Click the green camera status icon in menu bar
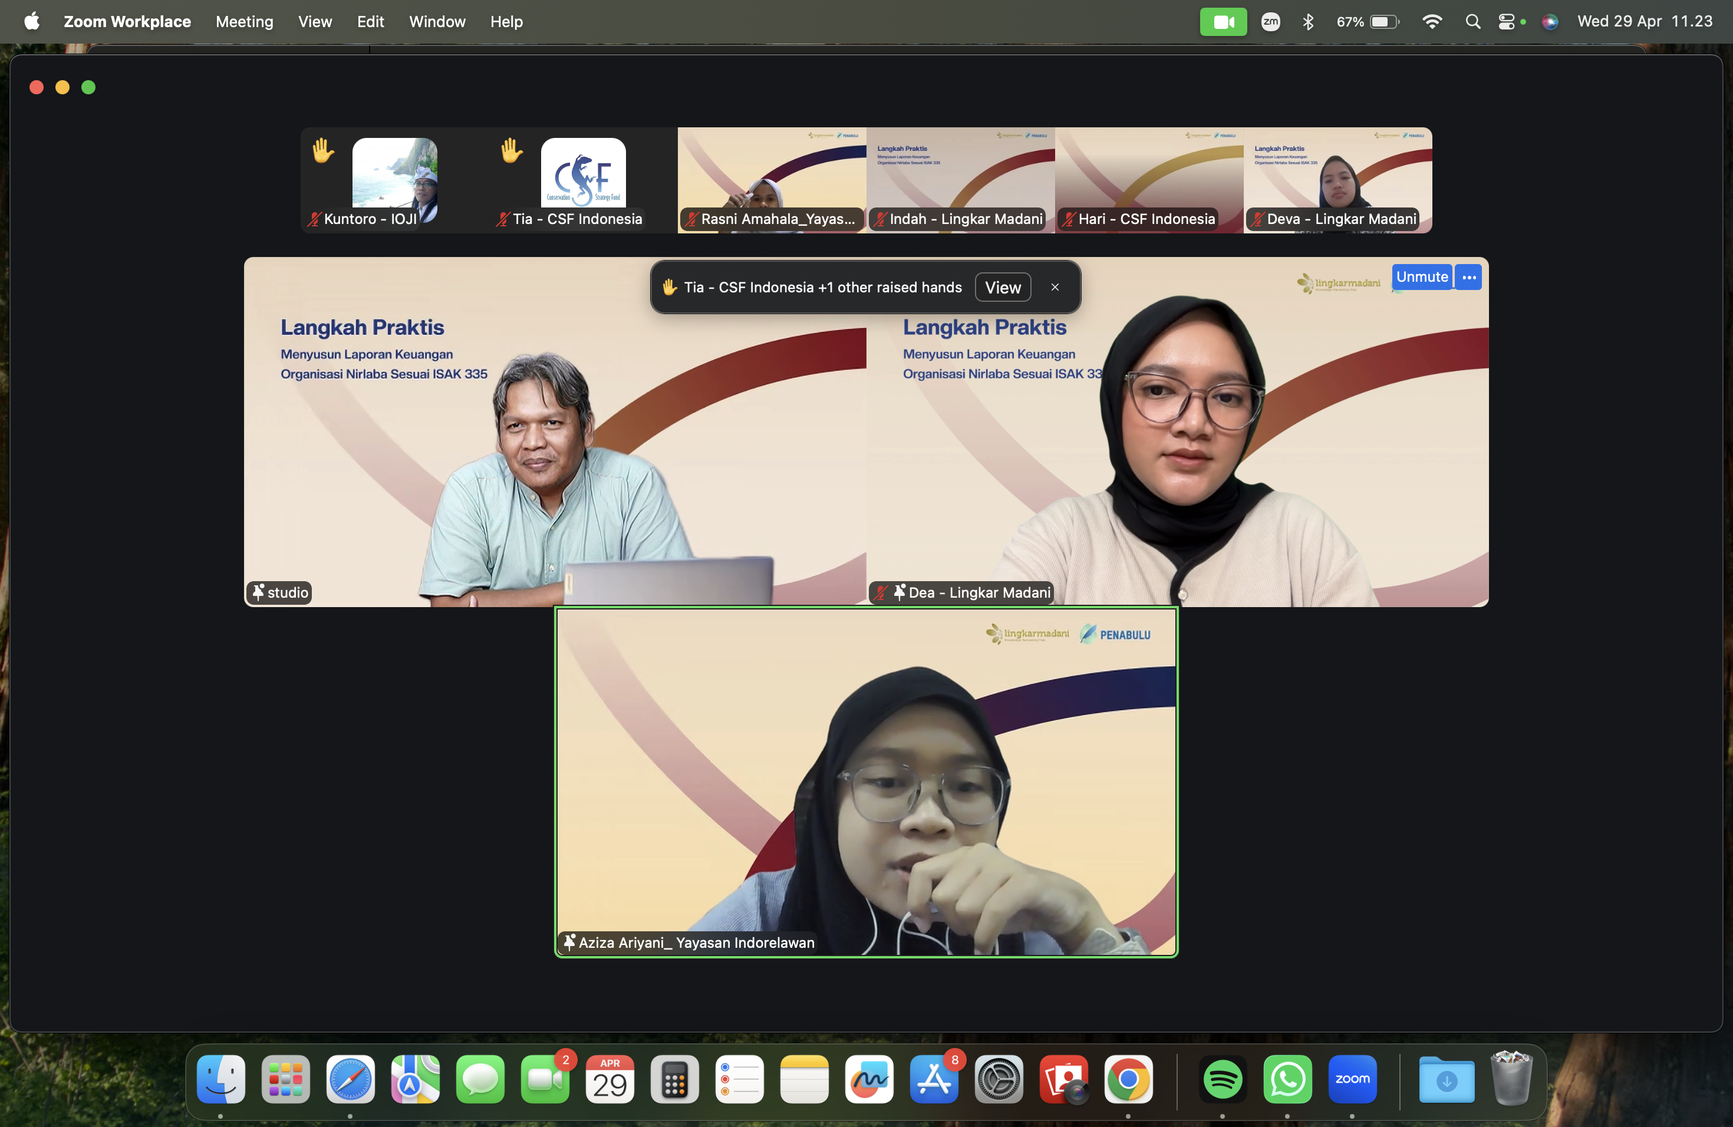The width and height of the screenshot is (1733, 1127). pyautogui.click(x=1223, y=22)
